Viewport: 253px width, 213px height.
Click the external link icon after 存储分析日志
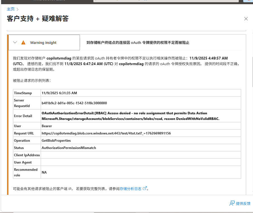pyautogui.click(x=145, y=188)
